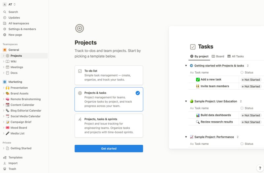The image size is (264, 173).
Task: Click the Templates icon in sidebar
Action: click(x=5, y=158)
